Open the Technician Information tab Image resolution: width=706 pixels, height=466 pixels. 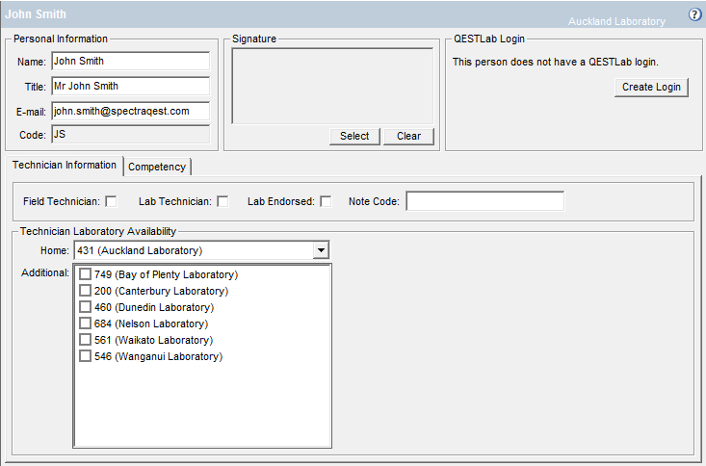(65, 165)
